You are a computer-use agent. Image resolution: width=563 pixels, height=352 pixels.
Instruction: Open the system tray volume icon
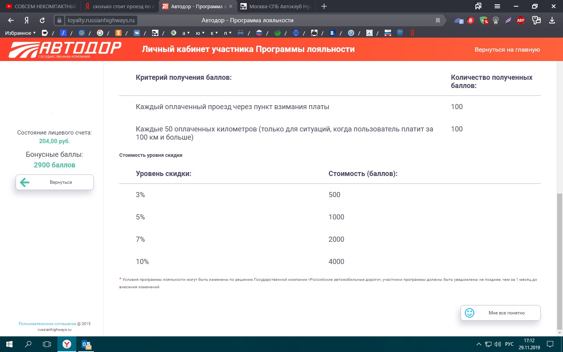click(x=498, y=344)
